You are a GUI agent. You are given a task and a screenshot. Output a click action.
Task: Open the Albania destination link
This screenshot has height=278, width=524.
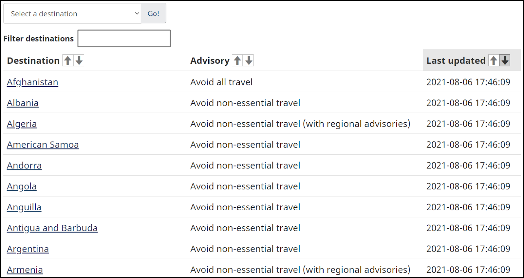click(x=23, y=103)
